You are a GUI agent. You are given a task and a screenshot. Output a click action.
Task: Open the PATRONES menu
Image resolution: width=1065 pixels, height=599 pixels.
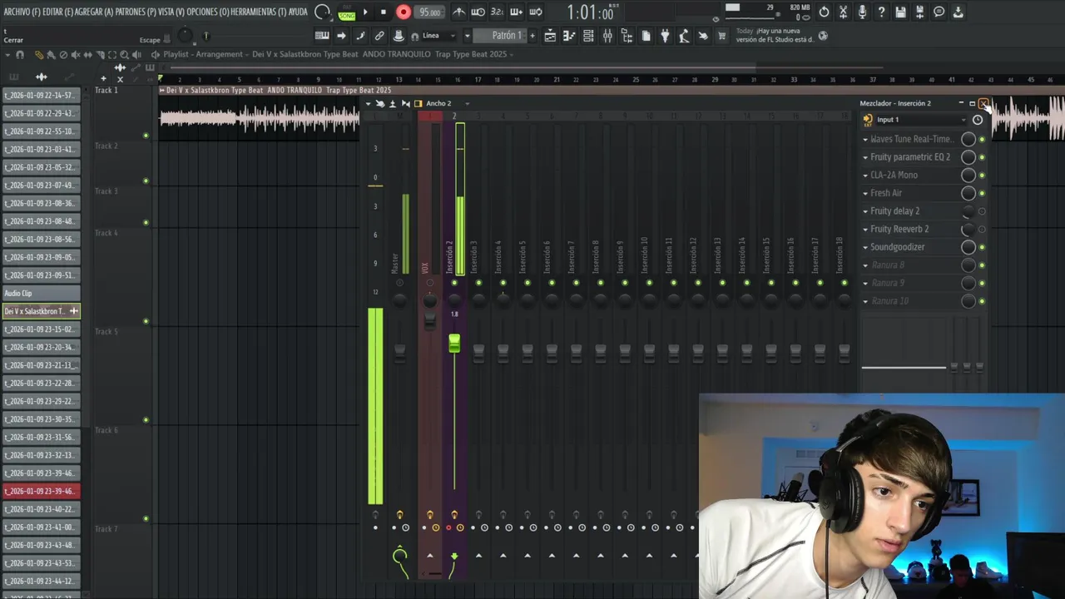pos(135,12)
